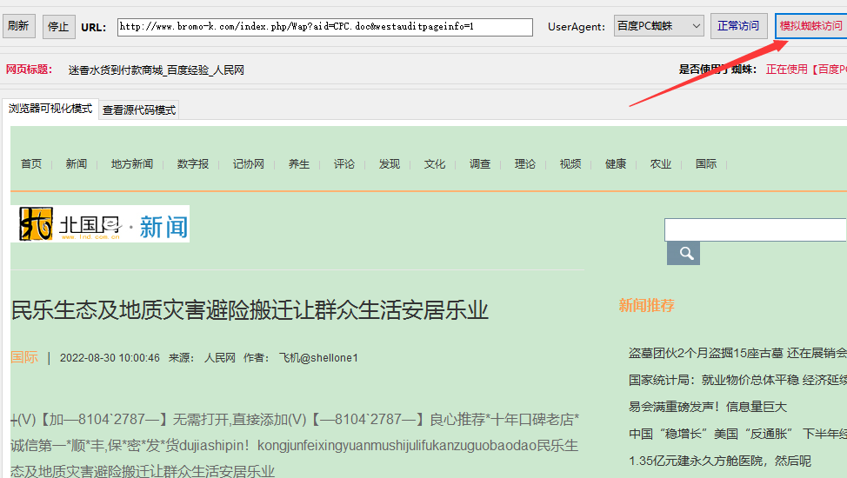847x478 pixels.
Task: Click the 国际 category link under headline
Action: click(x=24, y=357)
